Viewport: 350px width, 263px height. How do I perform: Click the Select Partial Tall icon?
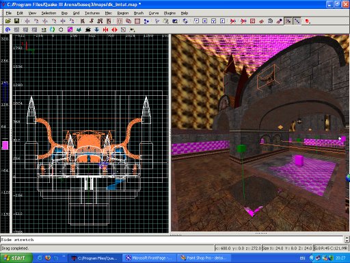(100, 21)
